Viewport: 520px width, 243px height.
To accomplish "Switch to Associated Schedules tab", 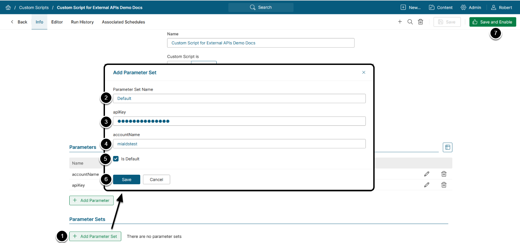I will 123,22.
